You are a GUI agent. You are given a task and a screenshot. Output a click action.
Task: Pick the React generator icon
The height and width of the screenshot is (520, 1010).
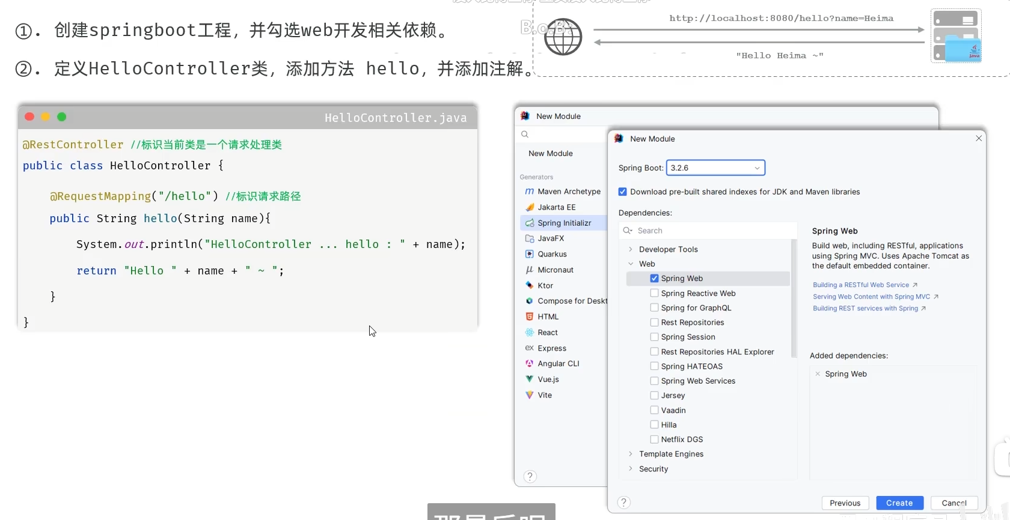(530, 332)
